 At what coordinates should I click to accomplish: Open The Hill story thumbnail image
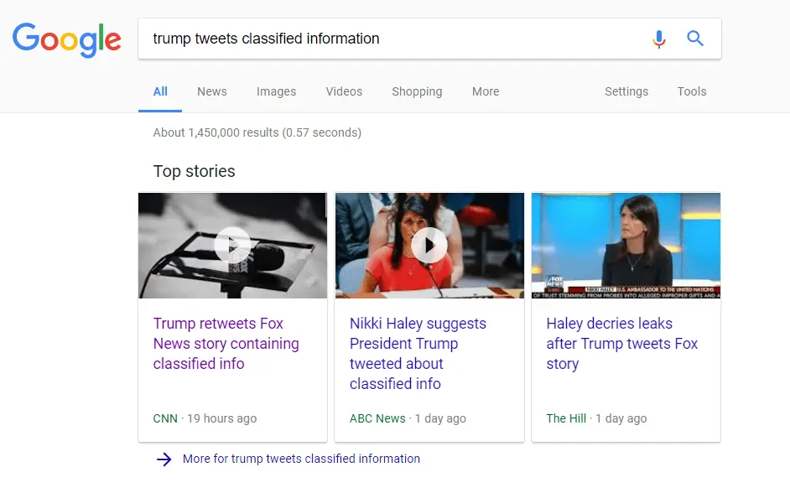click(626, 245)
